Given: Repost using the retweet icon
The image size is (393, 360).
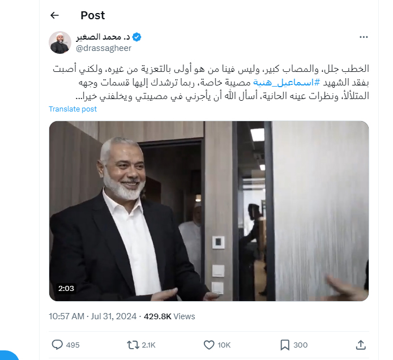Looking at the screenshot, I should pos(133,345).
